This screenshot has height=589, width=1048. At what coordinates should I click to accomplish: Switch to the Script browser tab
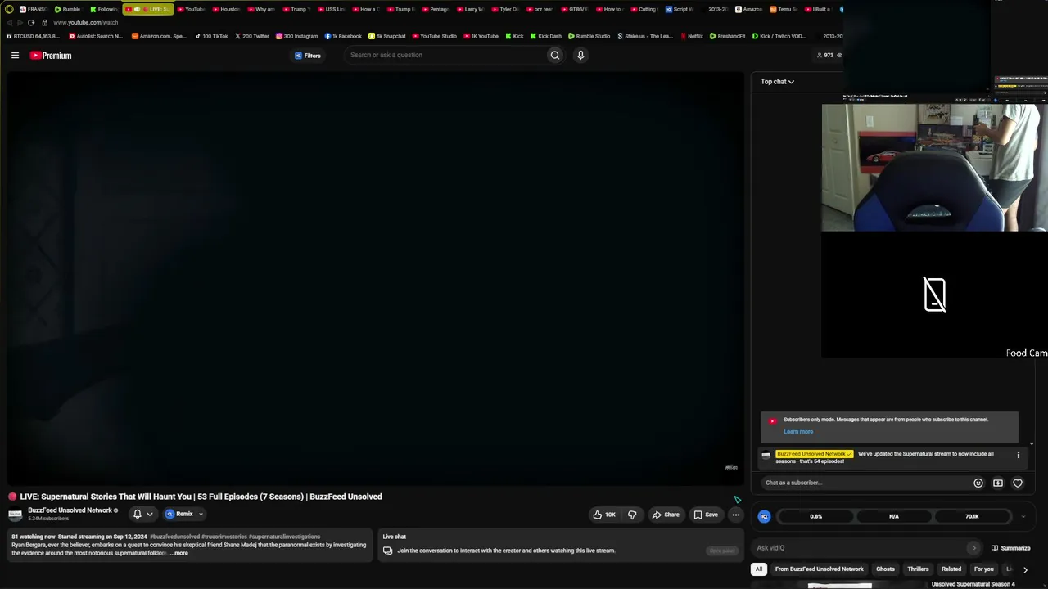pyautogui.click(x=679, y=9)
